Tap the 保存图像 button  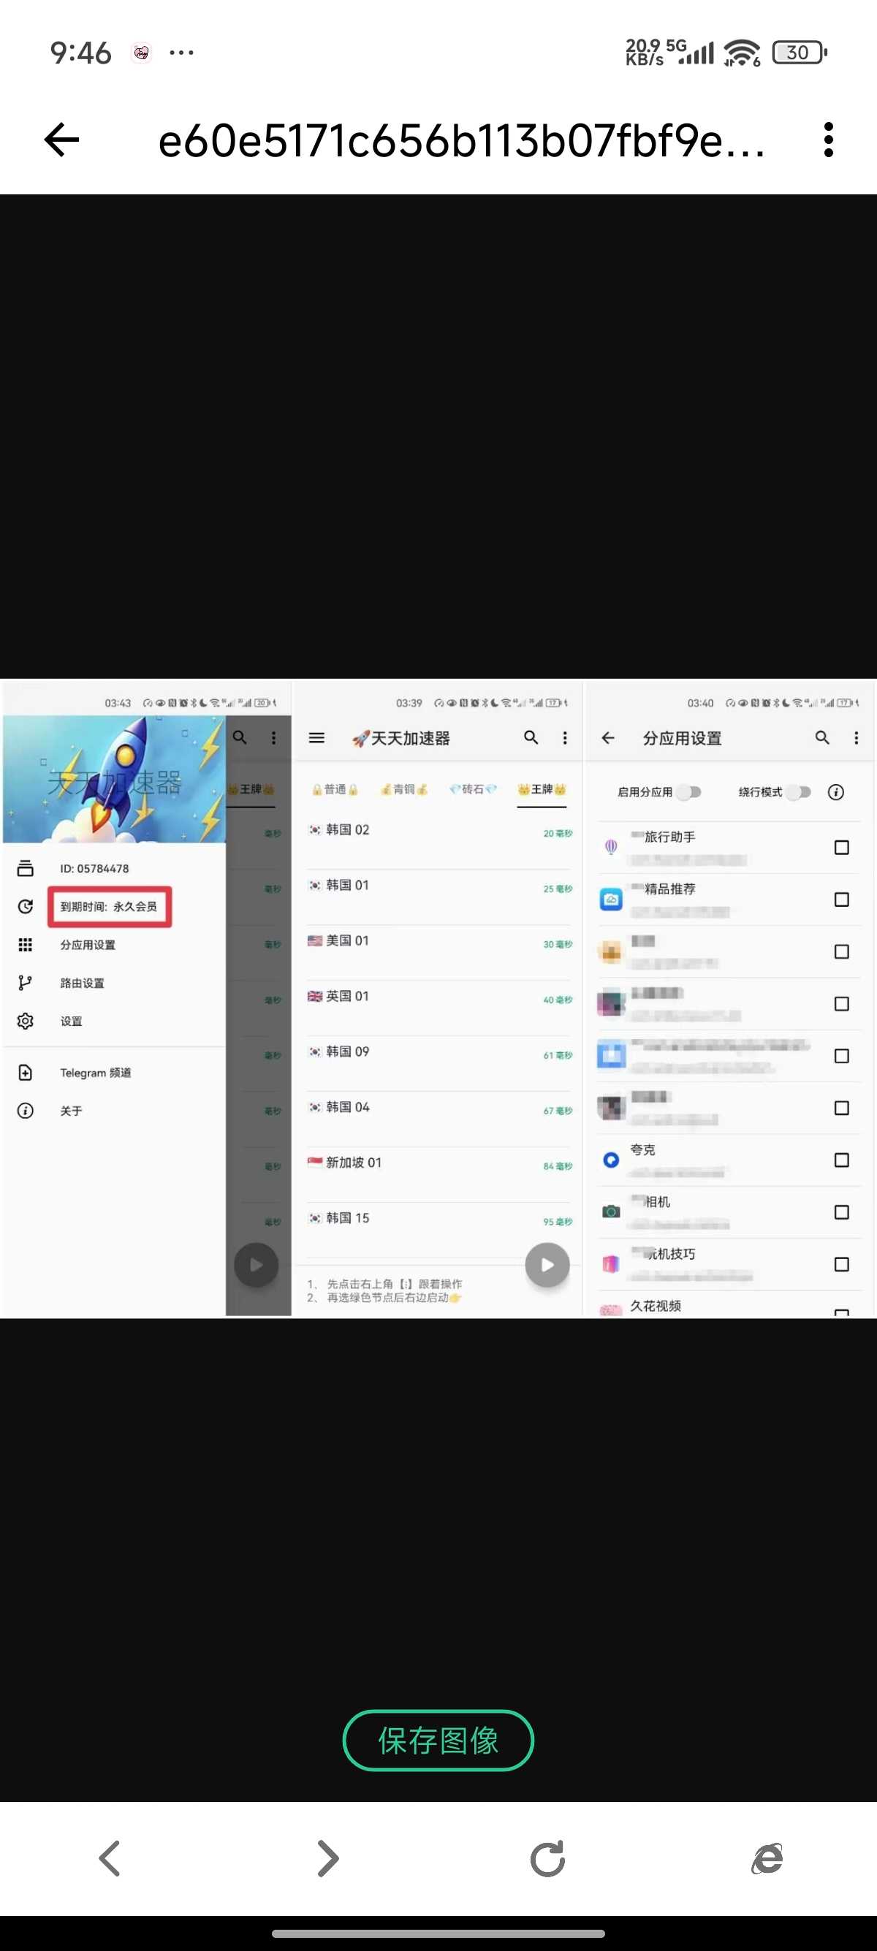pyautogui.click(x=438, y=1741)
